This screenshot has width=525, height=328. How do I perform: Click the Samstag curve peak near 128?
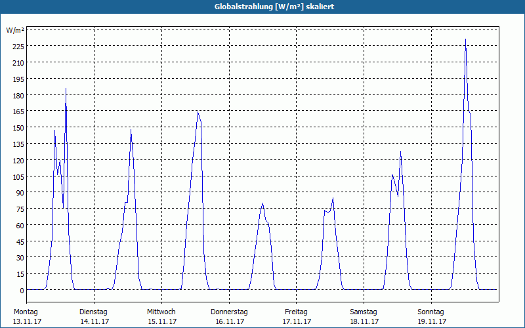[400, 152]
